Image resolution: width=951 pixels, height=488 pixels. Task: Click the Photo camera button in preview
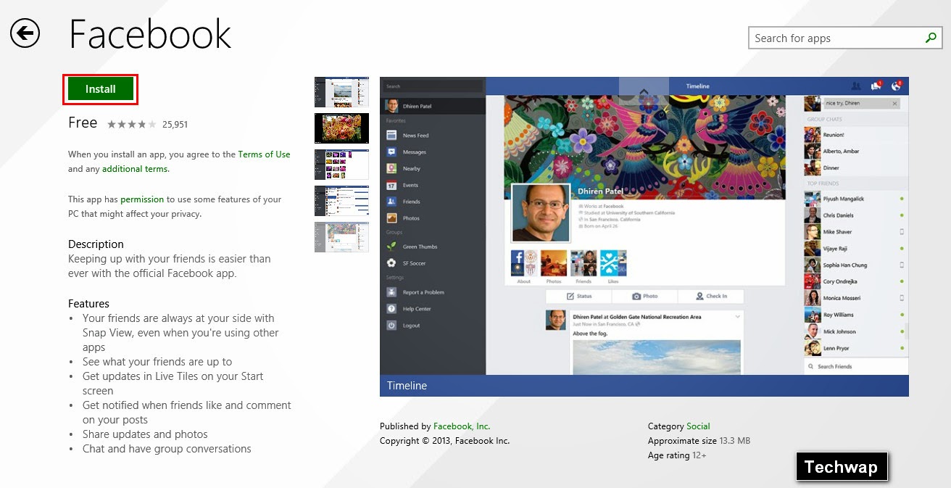click(644, 296)
